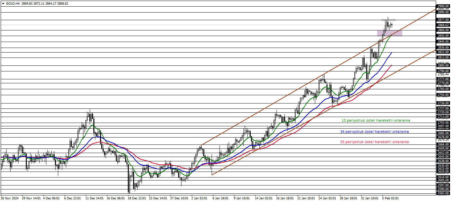
Task: Click the 23 Dec 14:01 time label
Action: click(x=158, y=198)
